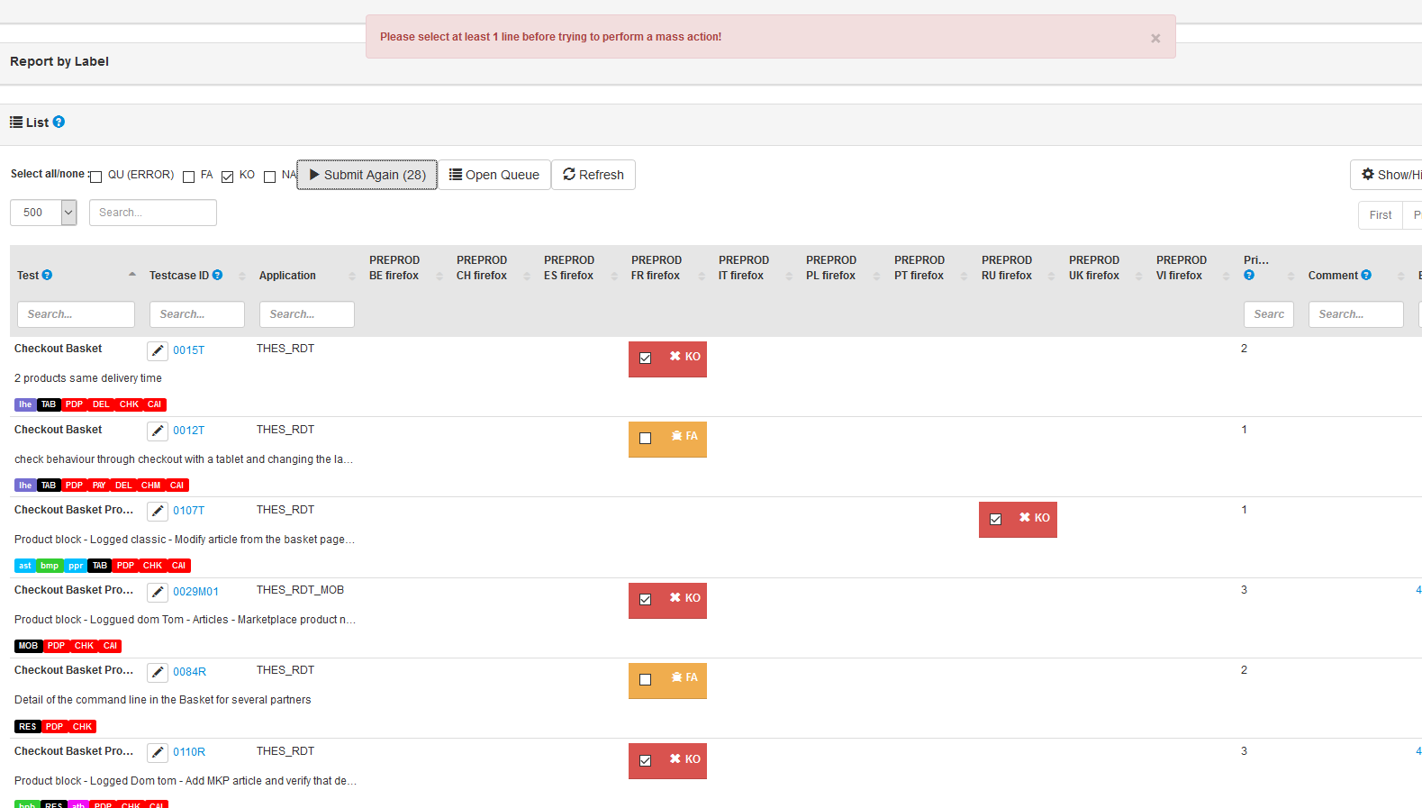Open the KO result for 0110R
Image resolution: width=1422 pixels, height=808 pixels.
click(x=684, y=759)
